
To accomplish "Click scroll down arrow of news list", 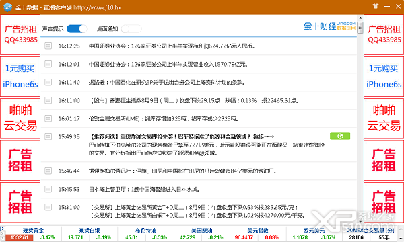I will [360, 221].
